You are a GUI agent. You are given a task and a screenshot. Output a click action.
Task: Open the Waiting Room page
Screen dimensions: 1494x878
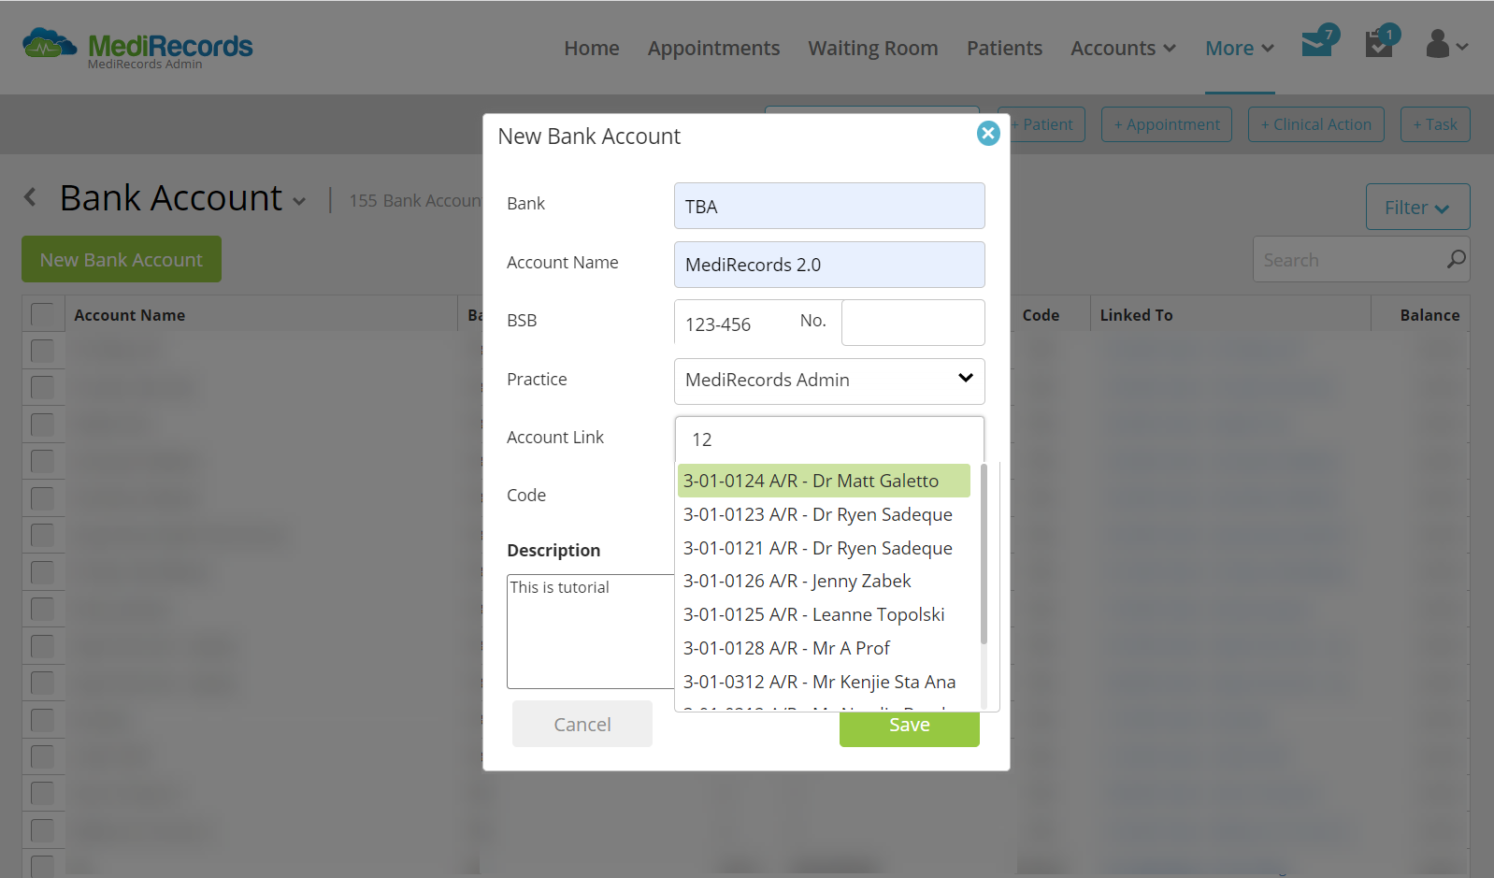[873, 48]
